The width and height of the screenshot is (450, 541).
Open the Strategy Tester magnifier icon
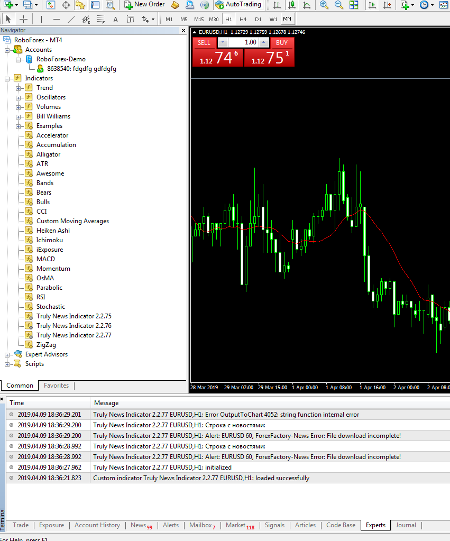(110, 5)
